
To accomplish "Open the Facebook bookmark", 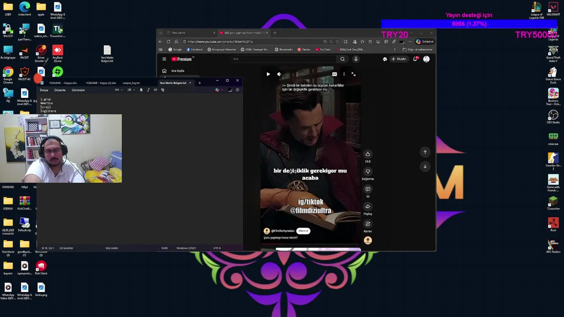I will pos(195,50).
